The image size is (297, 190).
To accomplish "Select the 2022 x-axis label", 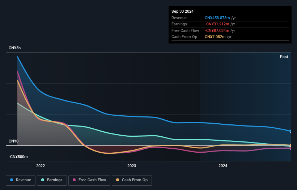I will [41, 166].
